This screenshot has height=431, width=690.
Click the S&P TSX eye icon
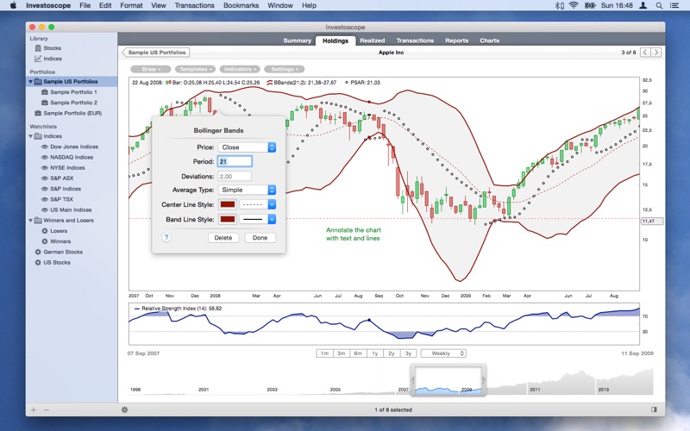point(45,199)
